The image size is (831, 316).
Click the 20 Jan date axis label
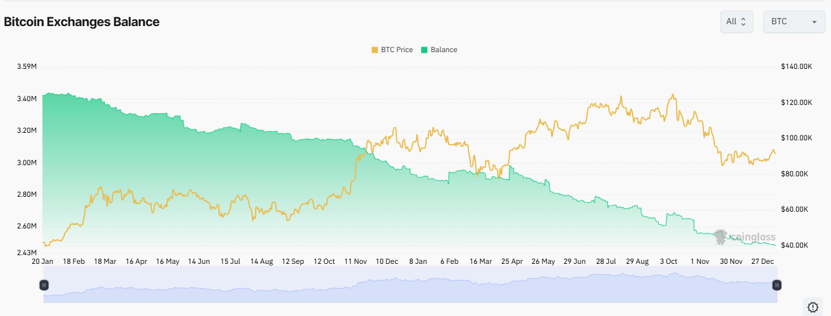coord(44,261)
